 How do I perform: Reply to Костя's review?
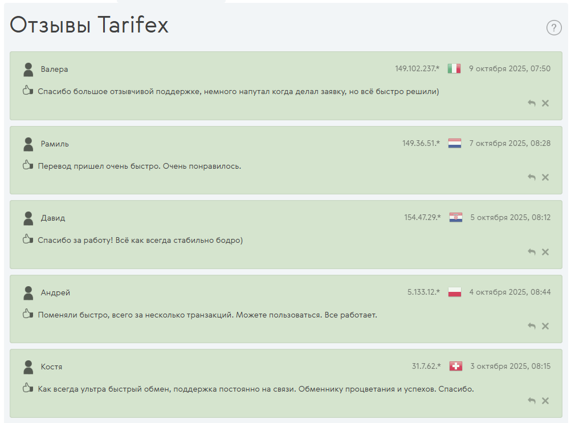point(532,401)
